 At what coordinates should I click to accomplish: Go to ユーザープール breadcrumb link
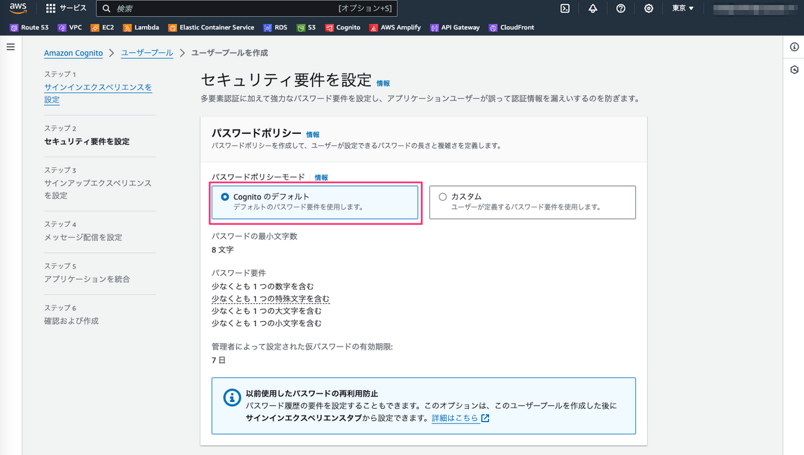(x=147, y=53)
